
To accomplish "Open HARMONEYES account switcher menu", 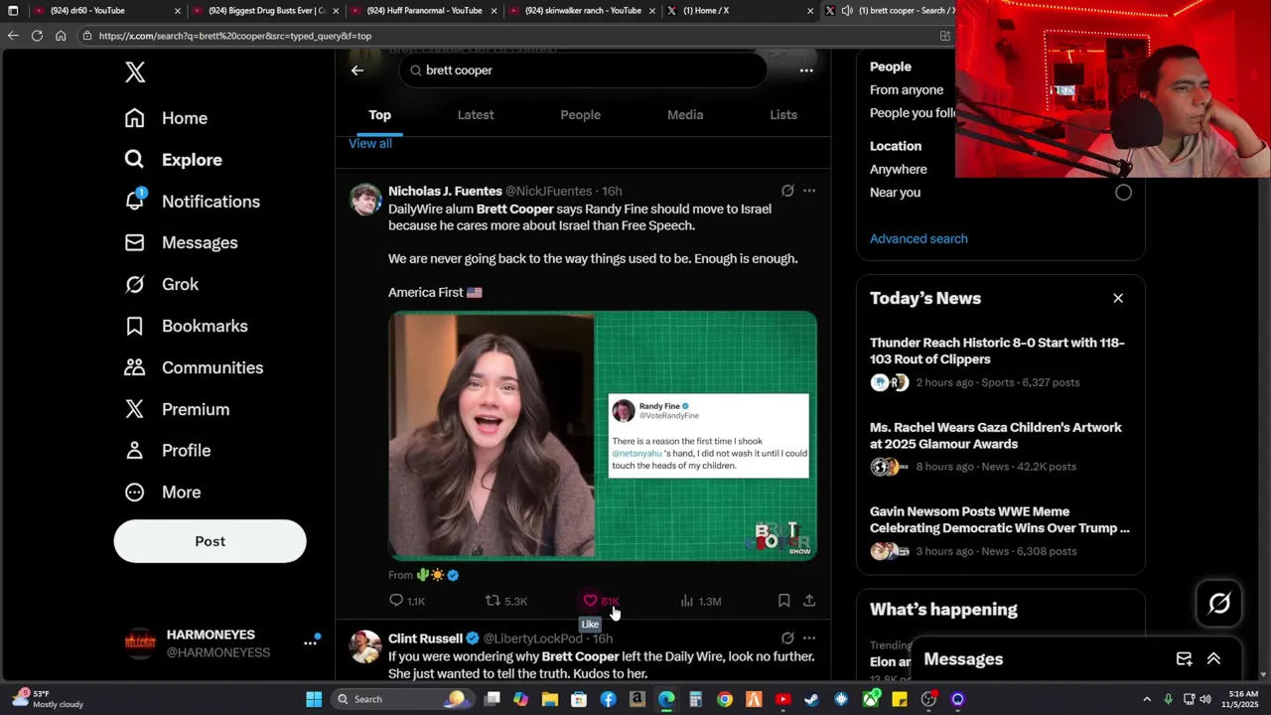I will pos(310,643).
